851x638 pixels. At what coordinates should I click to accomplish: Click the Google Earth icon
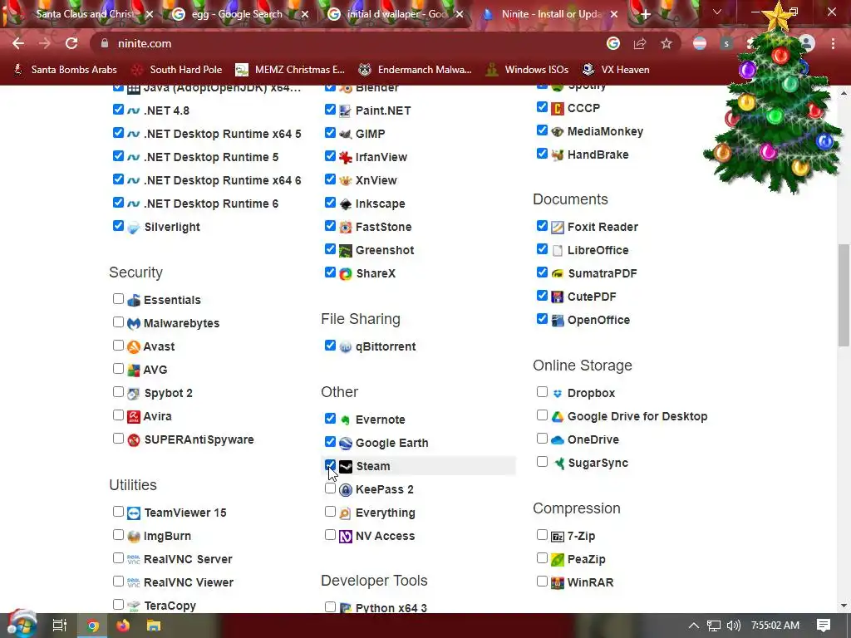point(345,444)
